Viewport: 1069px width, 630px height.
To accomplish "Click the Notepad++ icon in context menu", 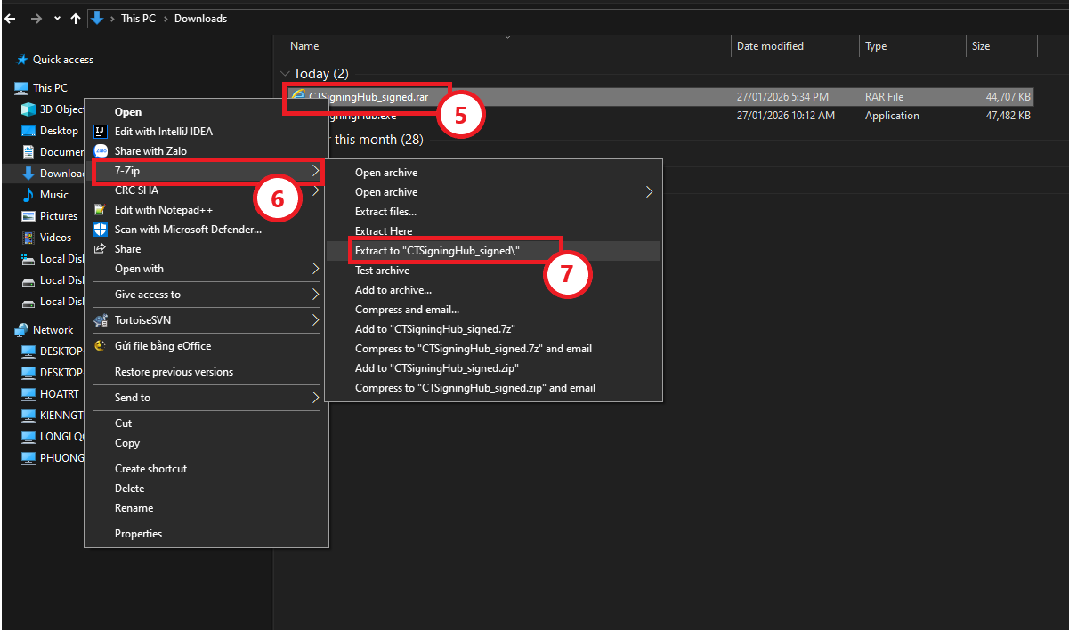I will tap(101, 210).
